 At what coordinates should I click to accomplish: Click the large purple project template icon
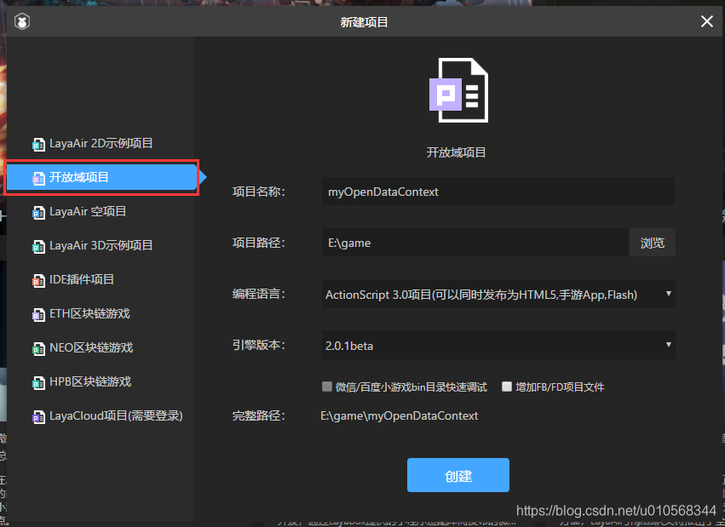[458, 90]
